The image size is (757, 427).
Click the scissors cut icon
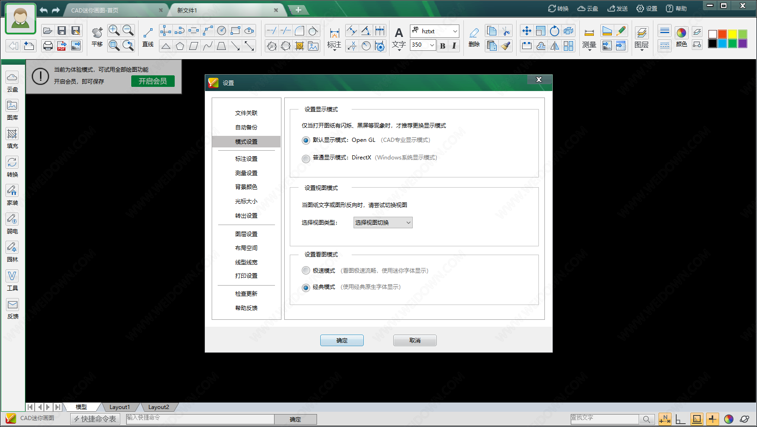[506, 31]
